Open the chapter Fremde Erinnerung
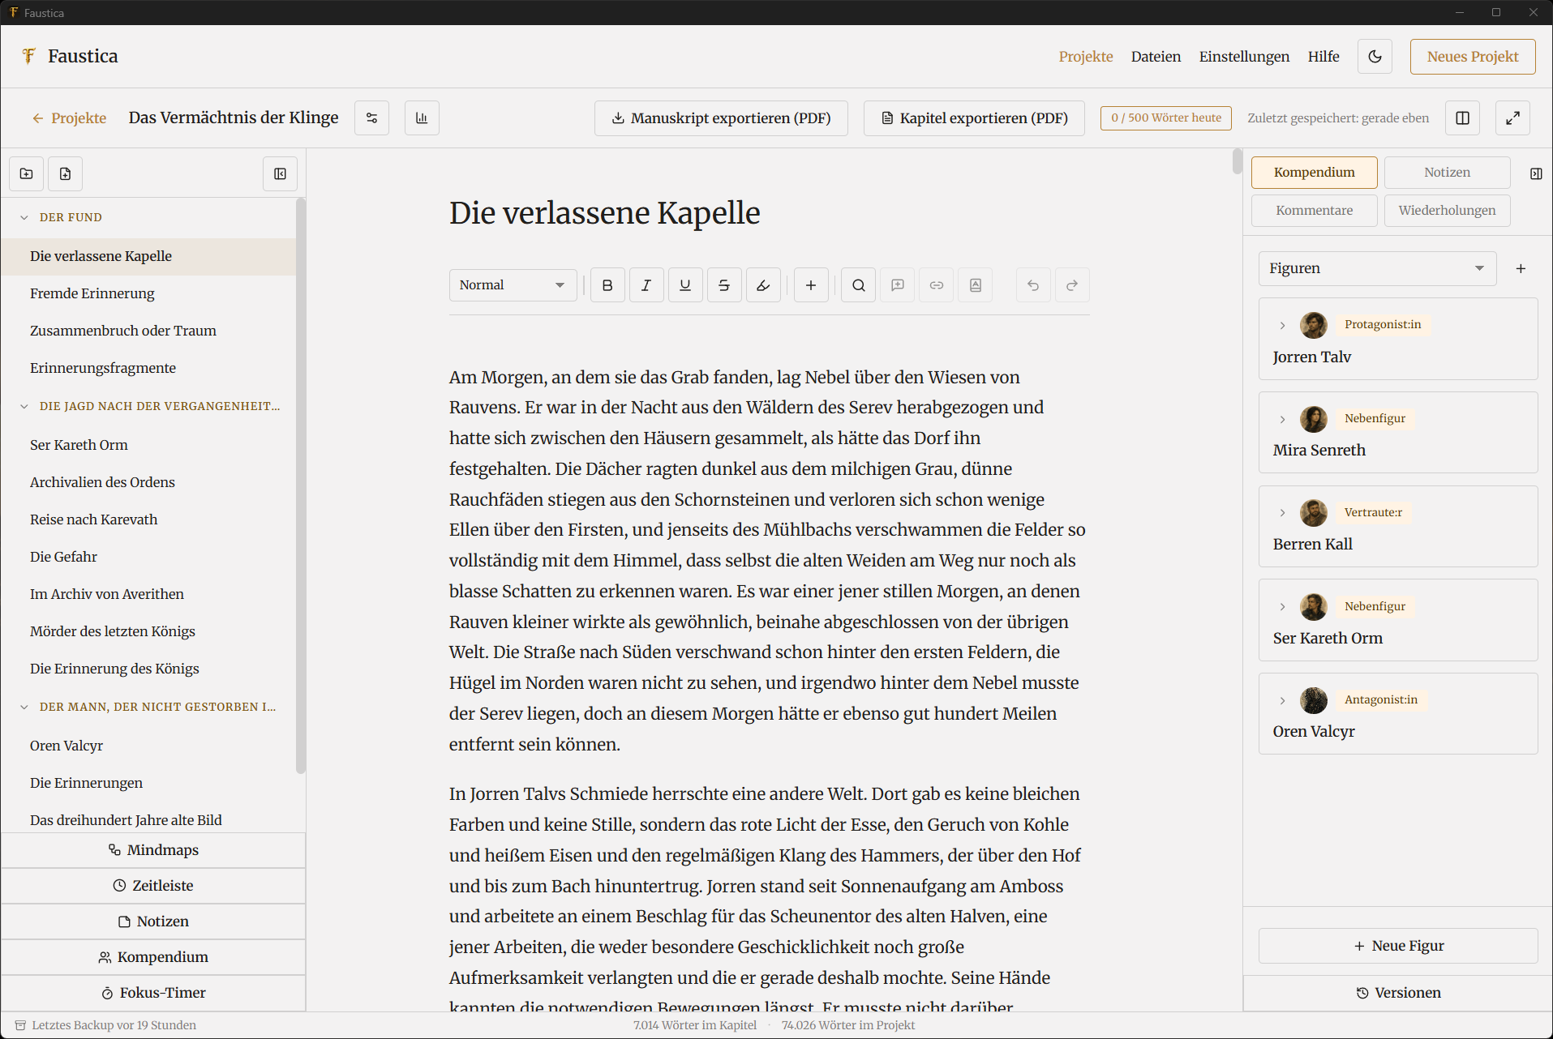The image size is (1553, 1039). (x=148, y=293)
